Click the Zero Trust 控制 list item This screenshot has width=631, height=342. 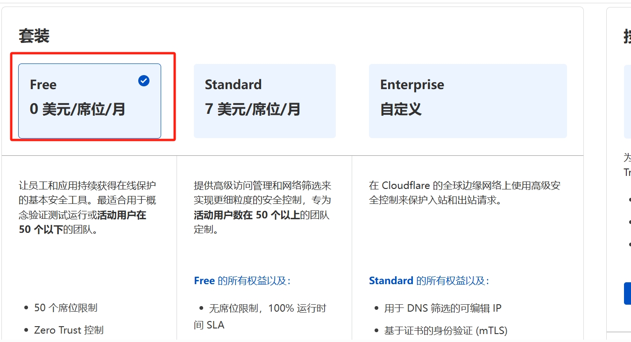[69, 330]
